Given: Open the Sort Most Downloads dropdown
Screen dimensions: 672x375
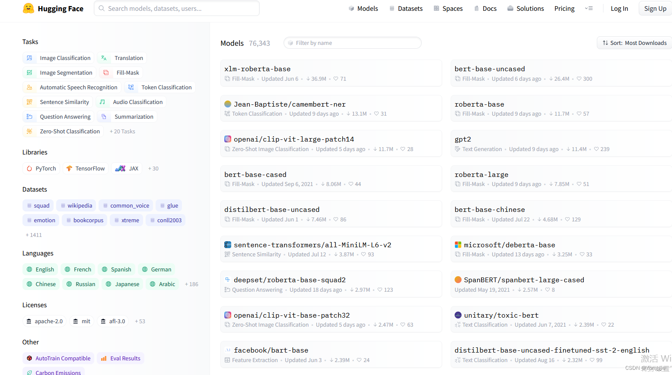Looking at the screenshot, I should [634, 43].
